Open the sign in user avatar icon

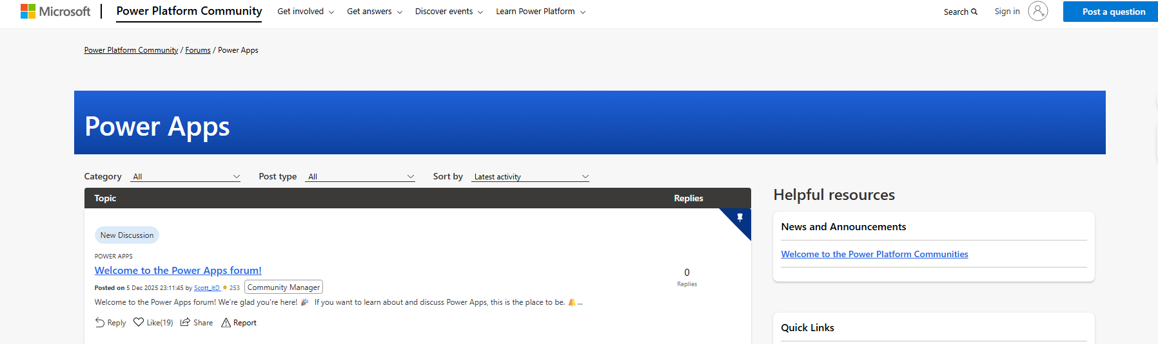(1037, 11)
